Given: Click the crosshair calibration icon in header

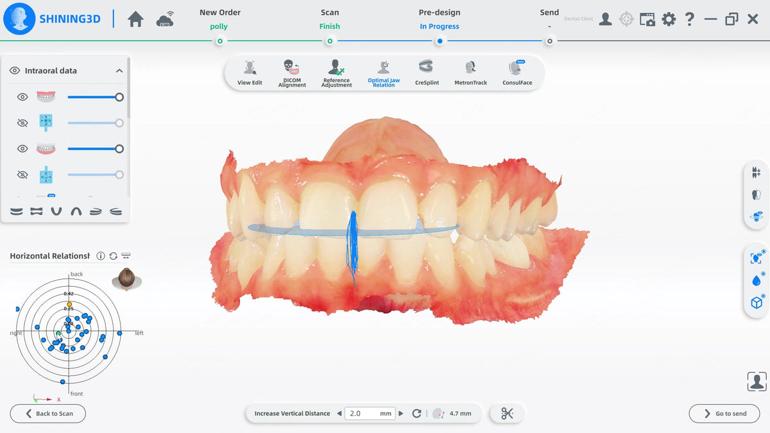Looking at the screenshot, I should tap(626, 19).
